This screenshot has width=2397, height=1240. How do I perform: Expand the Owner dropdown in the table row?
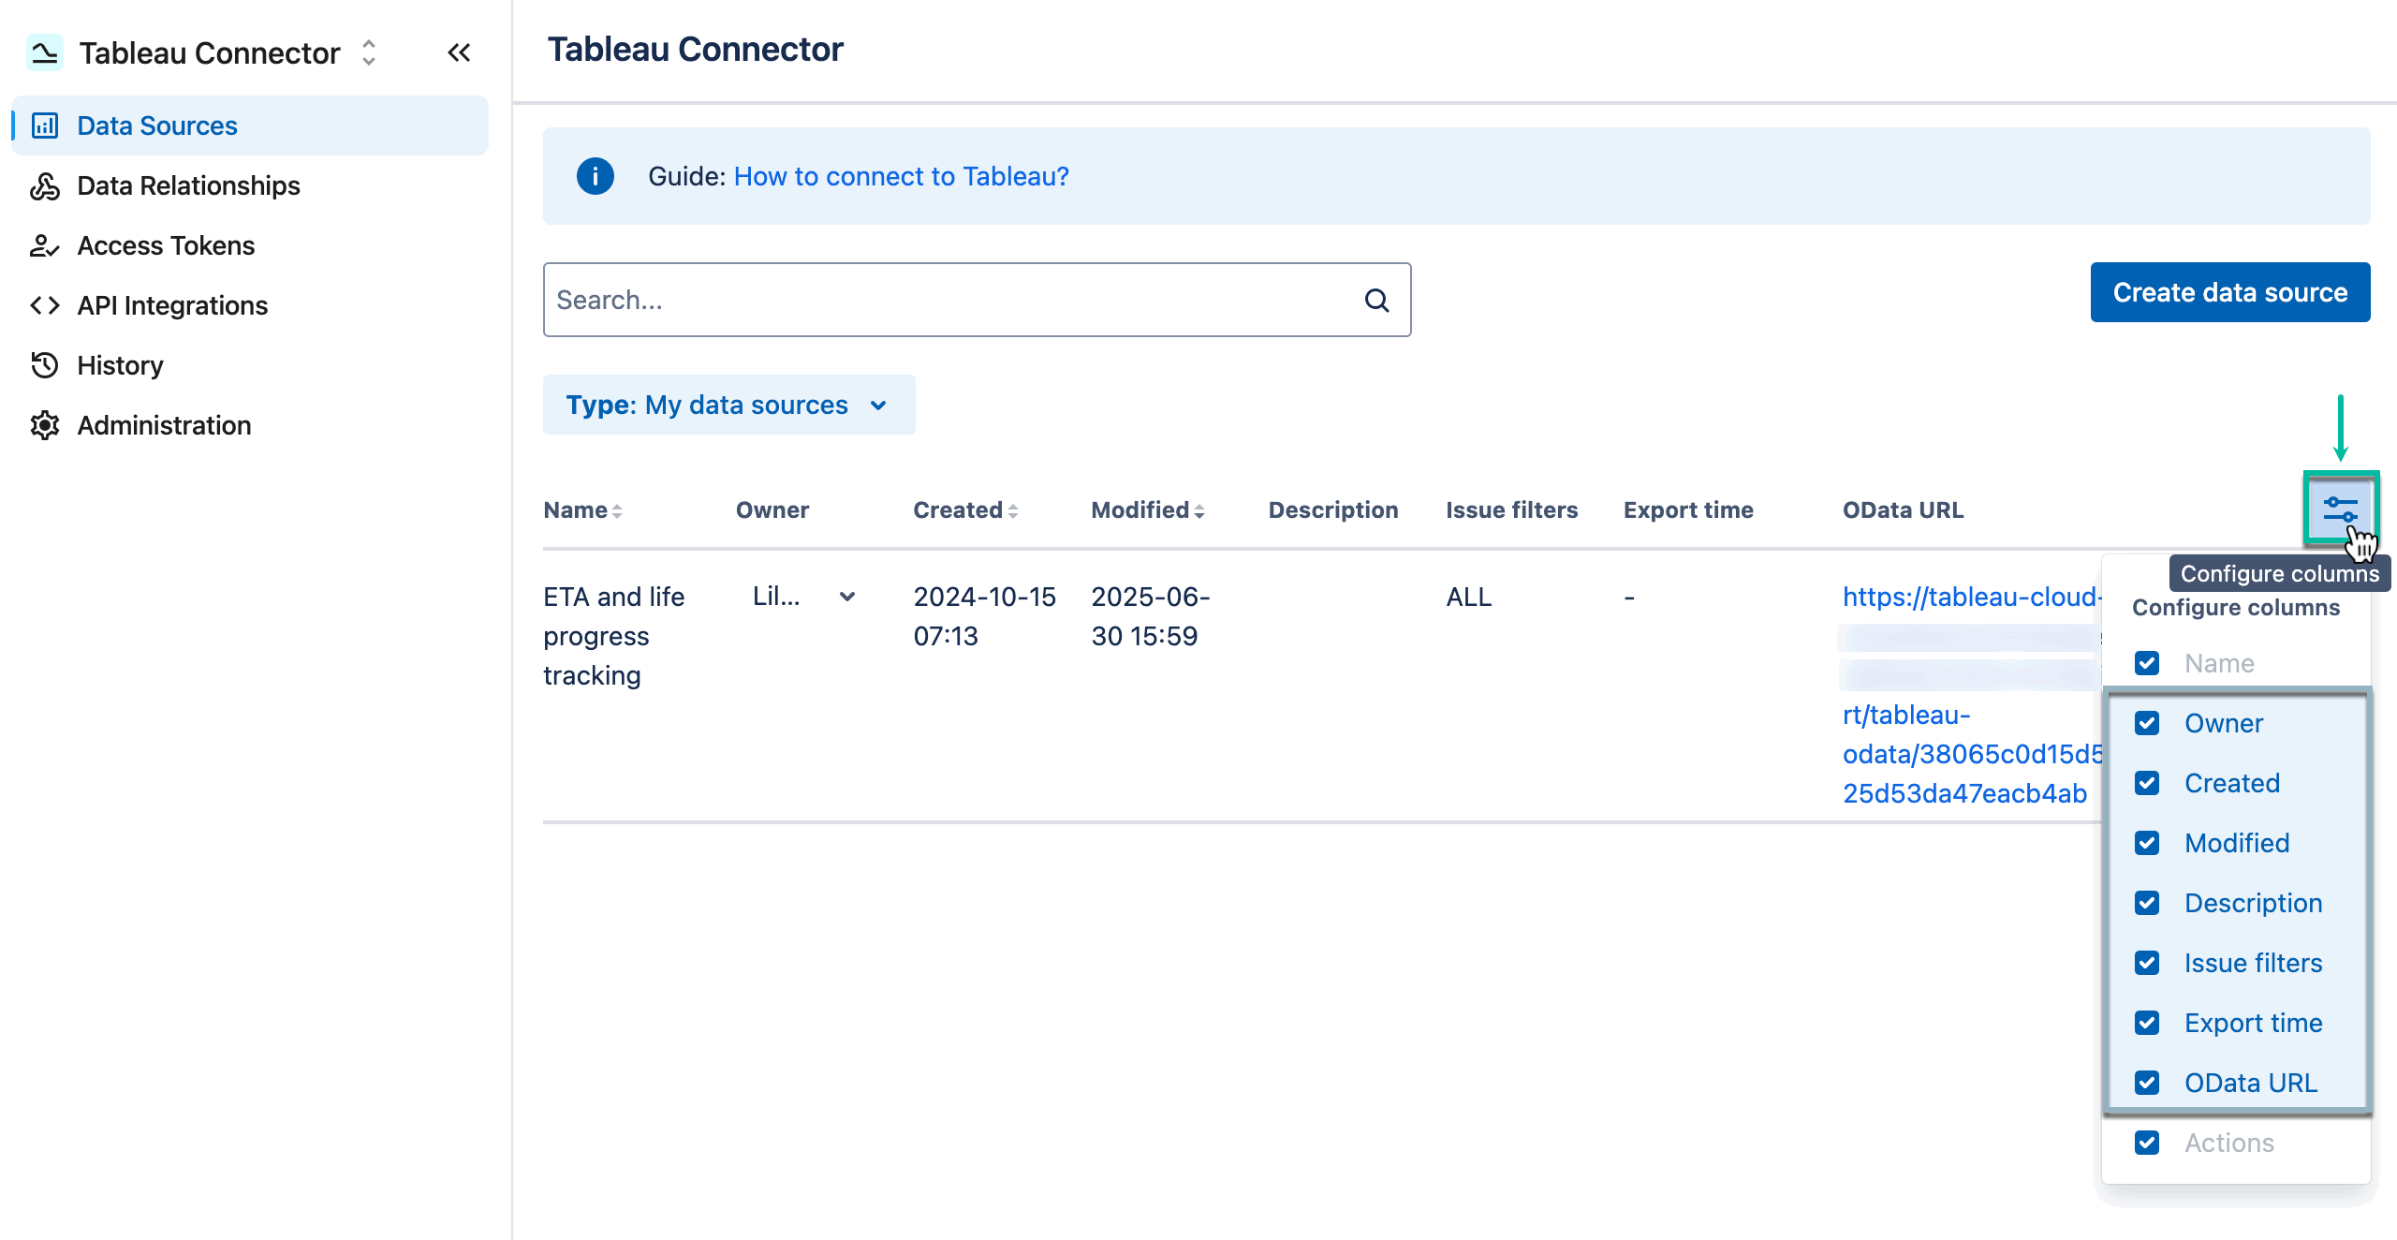[x=848, y=597]
